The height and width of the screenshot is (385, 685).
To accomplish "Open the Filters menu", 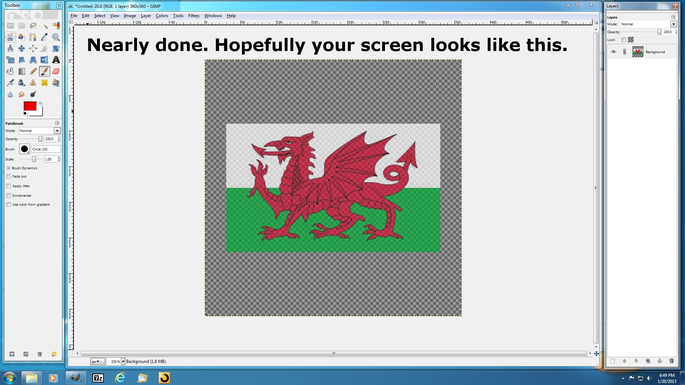I will click(194, 16).
